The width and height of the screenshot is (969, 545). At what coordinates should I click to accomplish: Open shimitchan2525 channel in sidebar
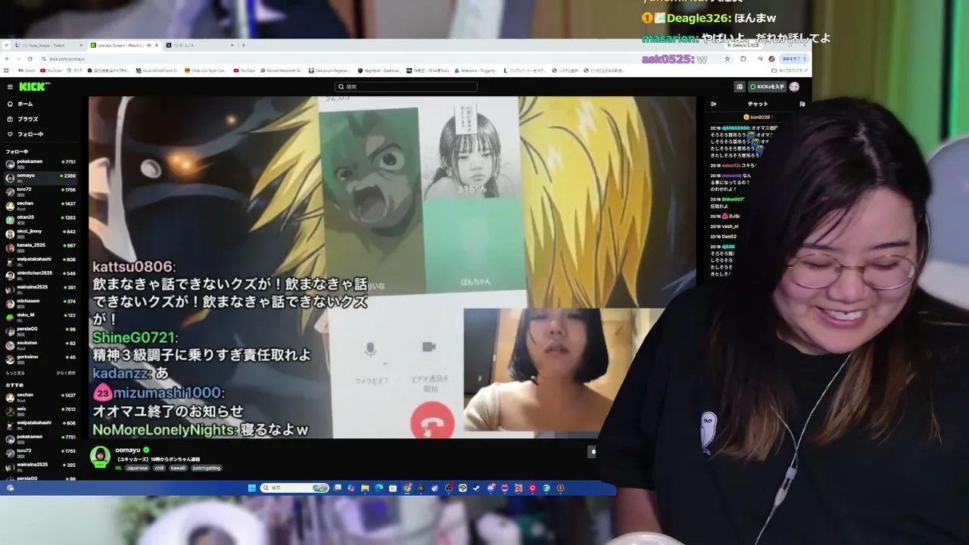(40, 274)
